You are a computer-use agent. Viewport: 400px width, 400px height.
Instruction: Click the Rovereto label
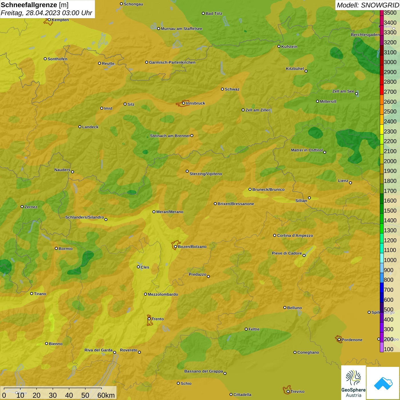click(129, 350)
